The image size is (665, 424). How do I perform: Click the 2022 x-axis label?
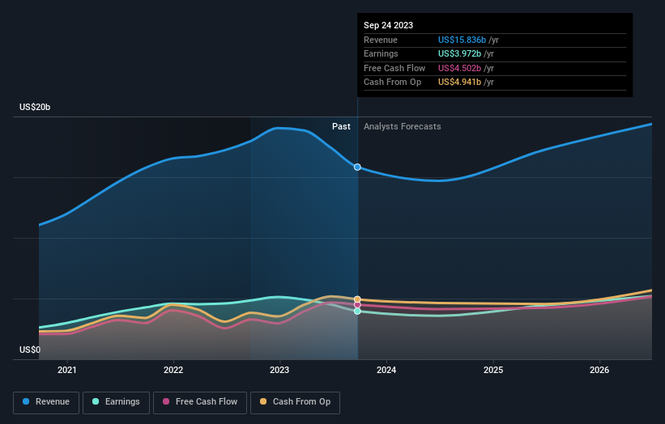tap(173, 371)
